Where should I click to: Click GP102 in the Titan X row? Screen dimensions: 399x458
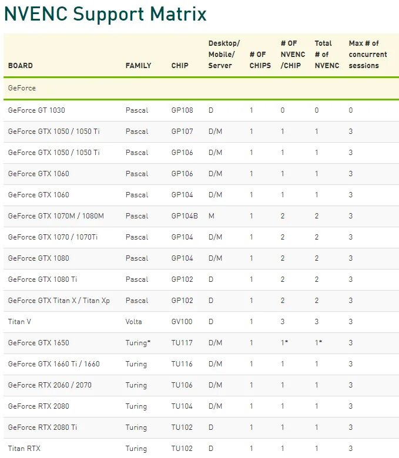click(182, 300)
